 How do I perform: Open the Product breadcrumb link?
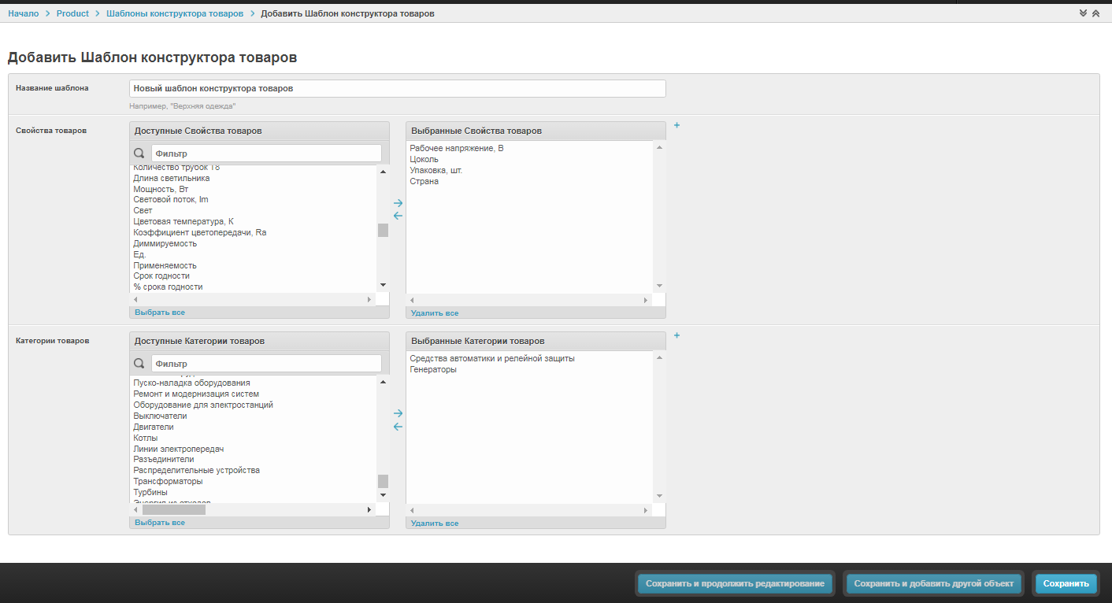pos(72,14)
